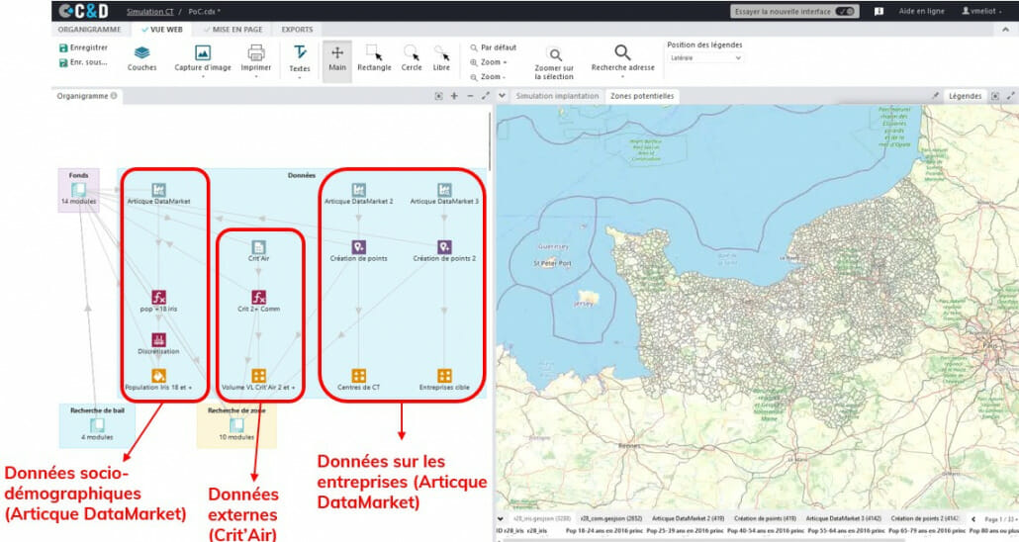Open the vmeliot user menu
The image size is (1019, 542).
(x=981, y=11)
